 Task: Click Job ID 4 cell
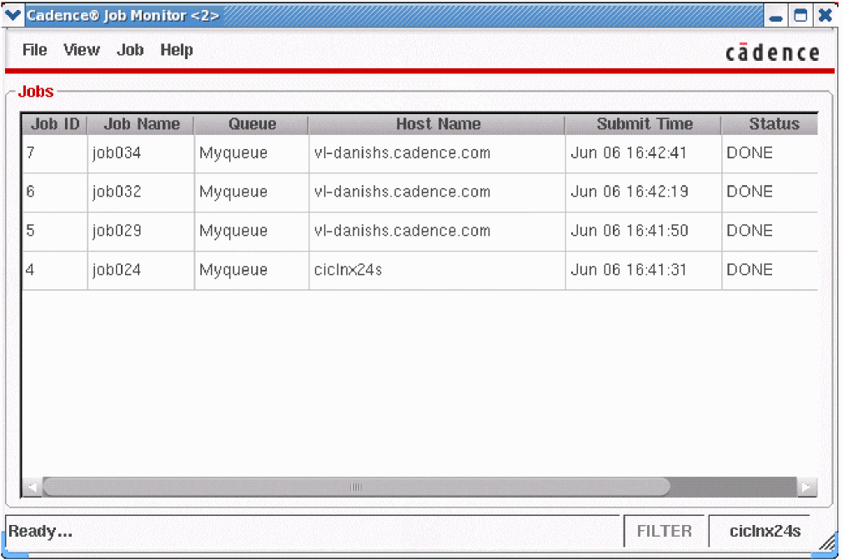55,270
